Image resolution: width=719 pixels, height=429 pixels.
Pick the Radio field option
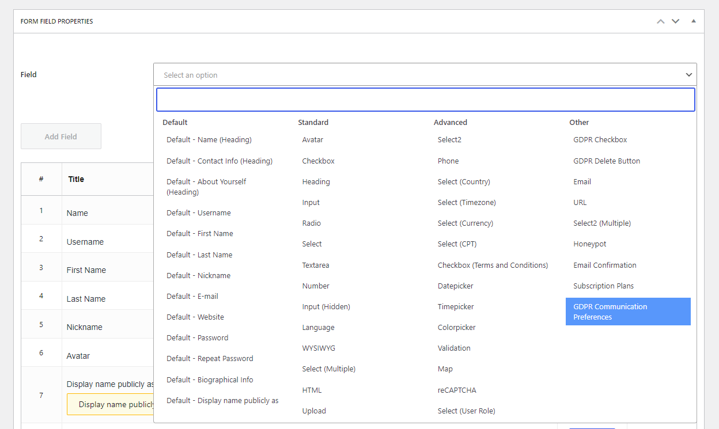[x=312, y=223]
